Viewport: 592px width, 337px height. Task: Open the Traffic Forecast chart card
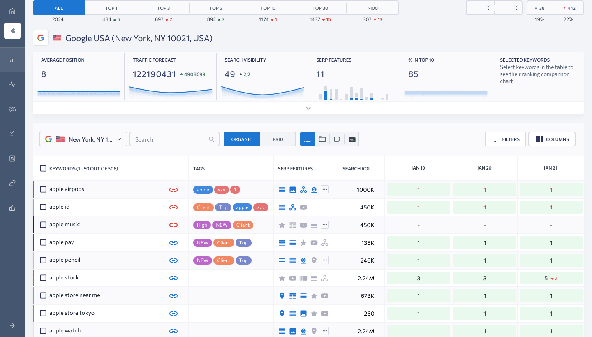point(170,77)
